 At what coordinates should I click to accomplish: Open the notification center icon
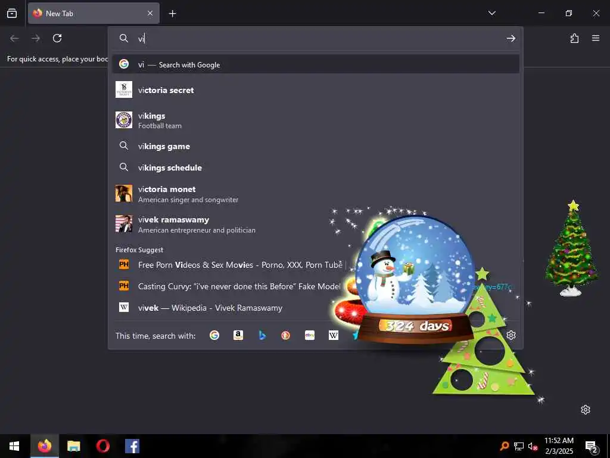tap(592, 447)
